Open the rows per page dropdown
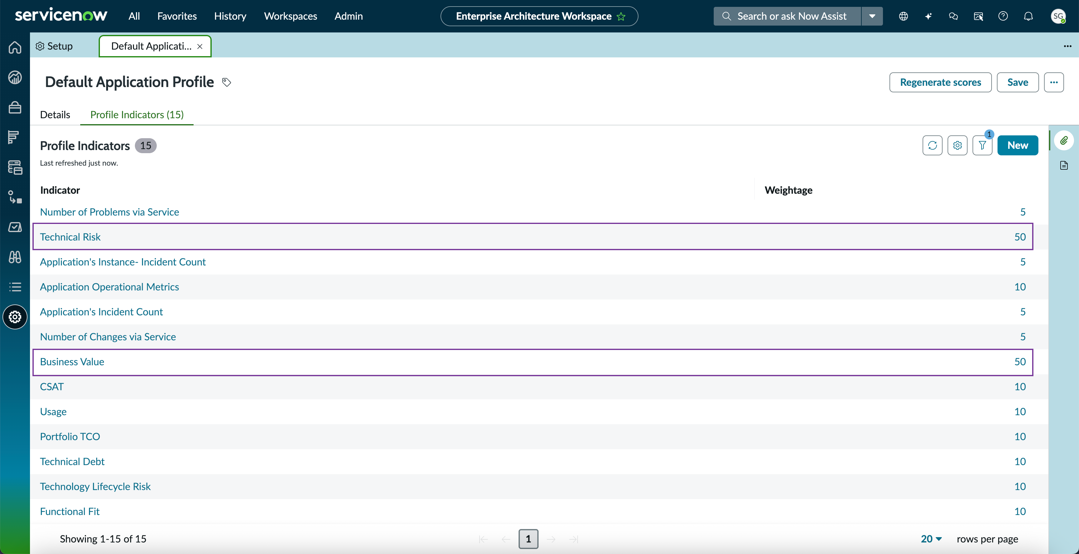 coord(931,539)
